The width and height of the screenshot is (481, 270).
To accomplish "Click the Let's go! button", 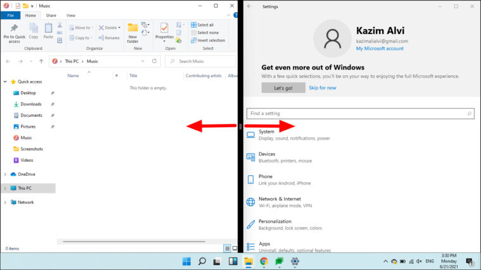I will (x=283, y=88).
